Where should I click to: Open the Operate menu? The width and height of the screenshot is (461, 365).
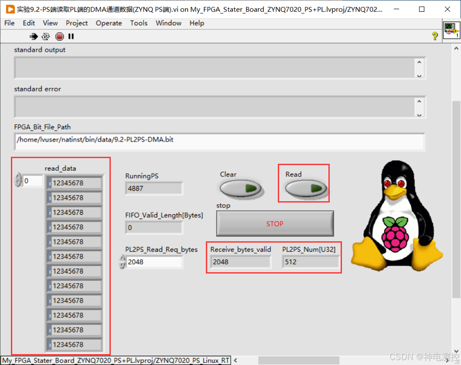[109, 23]
